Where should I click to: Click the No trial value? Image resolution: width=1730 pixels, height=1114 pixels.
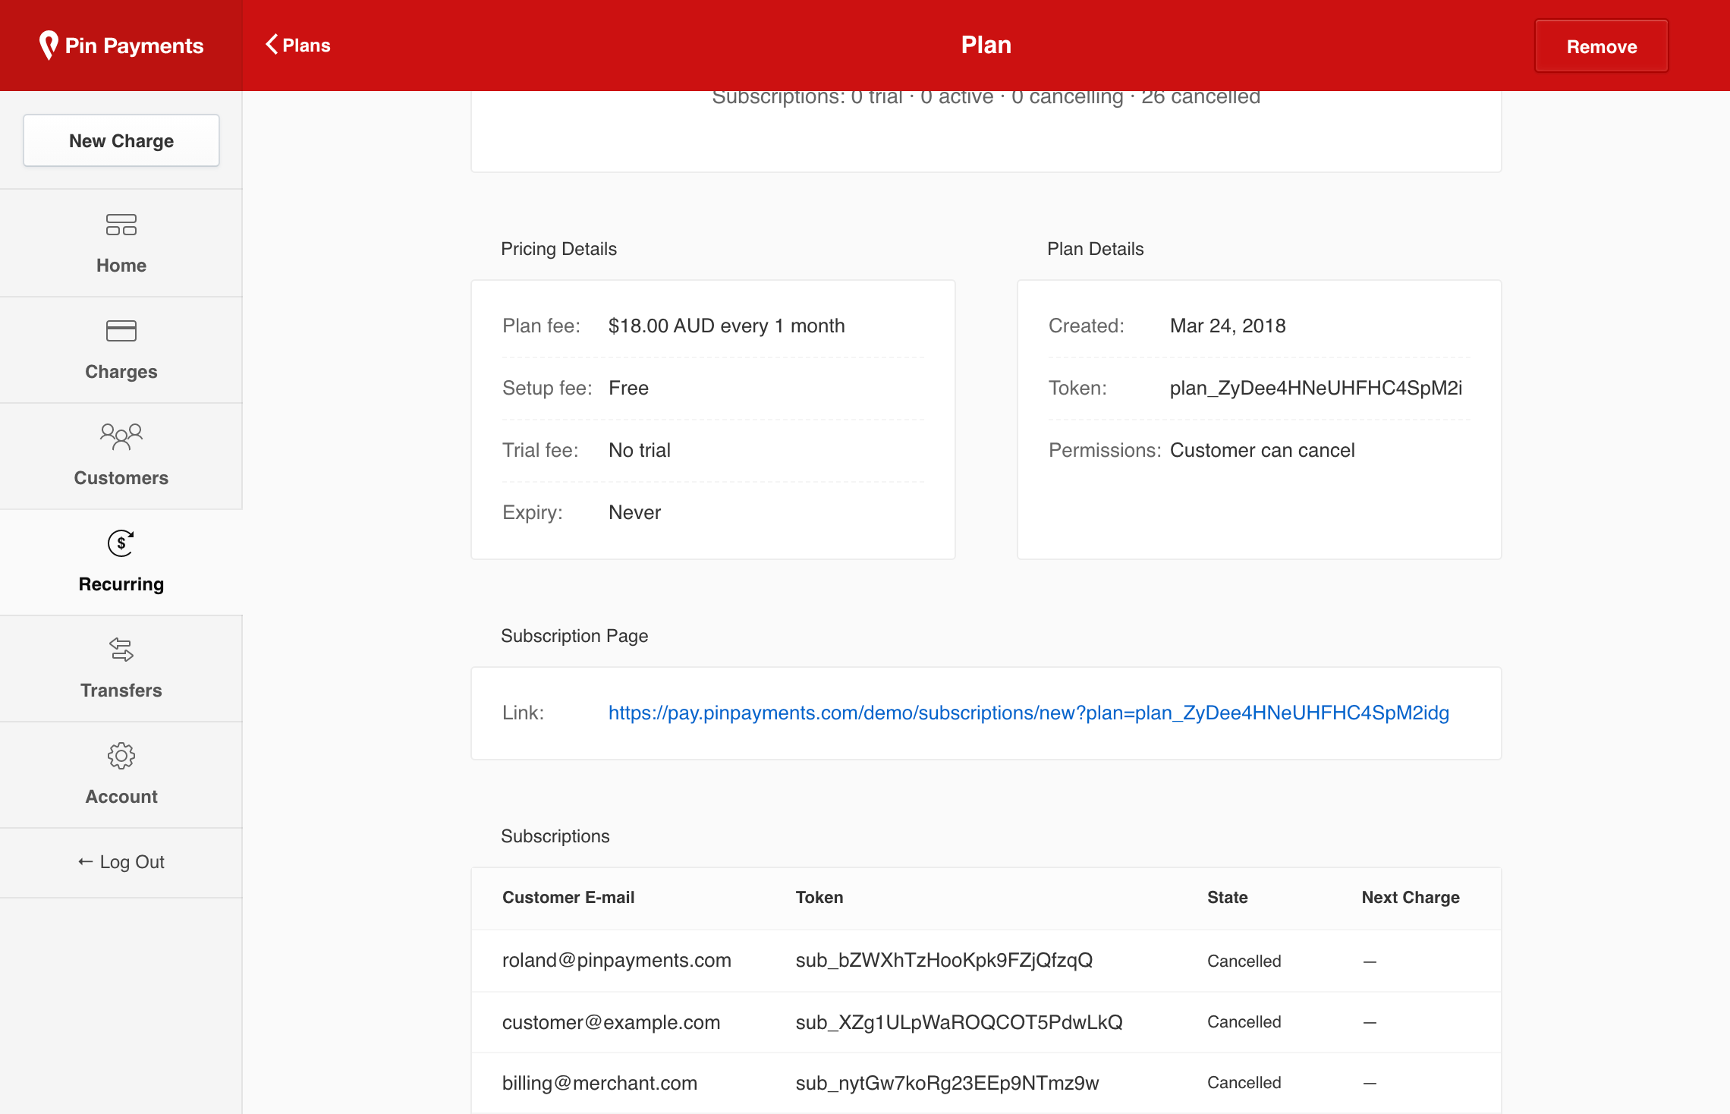point(640,450)
